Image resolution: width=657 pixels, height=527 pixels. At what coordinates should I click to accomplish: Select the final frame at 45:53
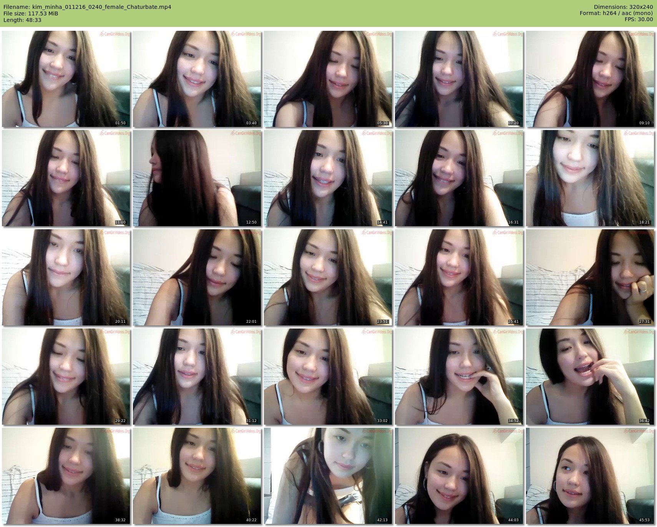pyautogui.click(x=590, y=476)
